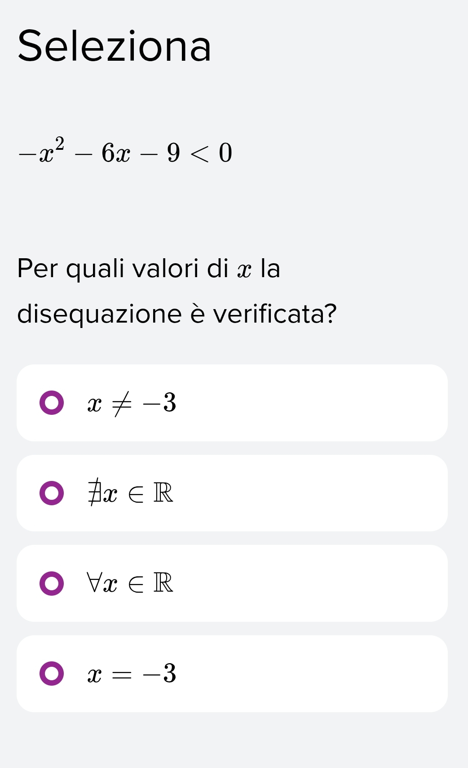
Task: Click the text line 'Per quali valori di x la'
Action: coord(148,269)
